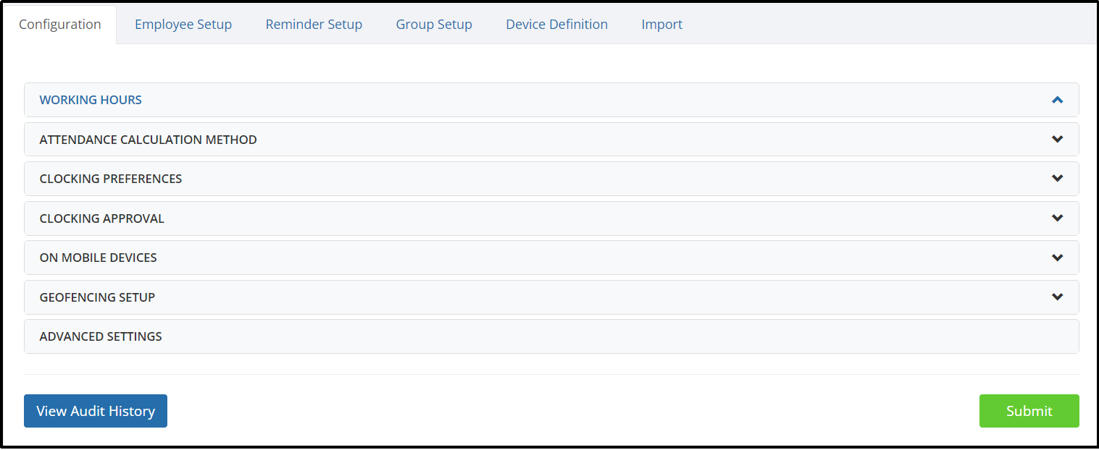The image size is (1099, 450).
Task: Expand the Clocking Preferences section title
Action: click(110, 179)
